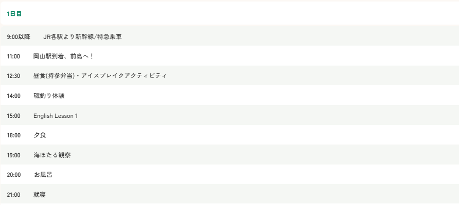
Task: Click the 12:30 time label
Action: pos(13,76)
